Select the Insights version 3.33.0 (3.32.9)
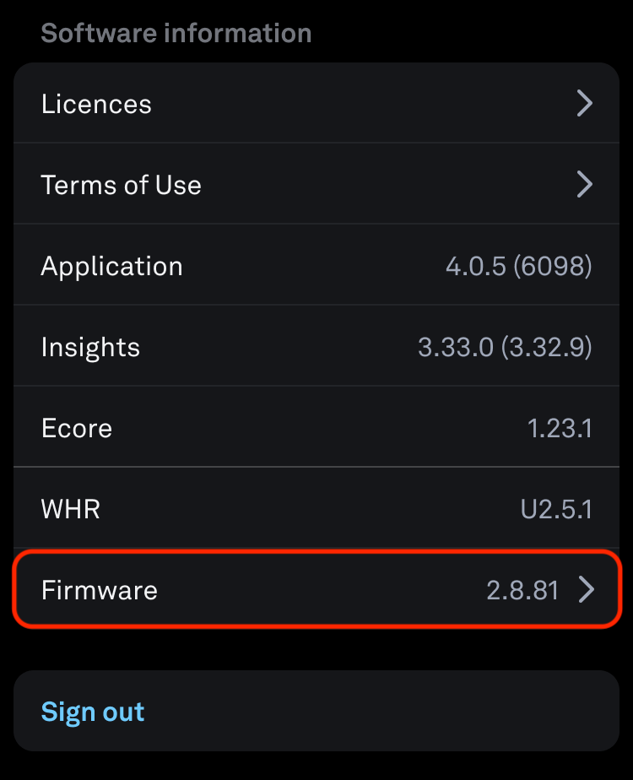 (x=505, y=347)
